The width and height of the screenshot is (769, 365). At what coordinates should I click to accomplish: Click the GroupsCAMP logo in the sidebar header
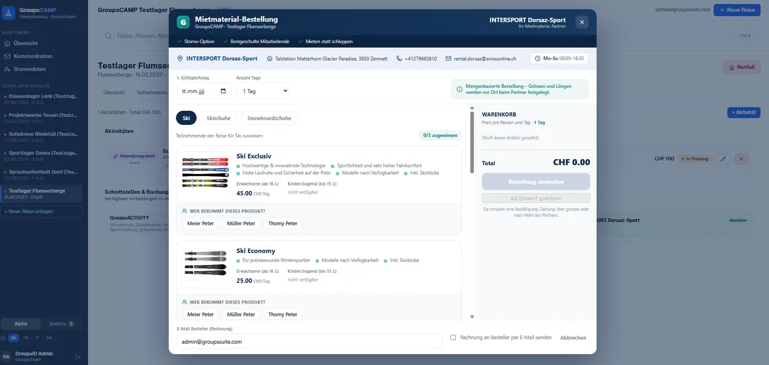pos(8,13)
